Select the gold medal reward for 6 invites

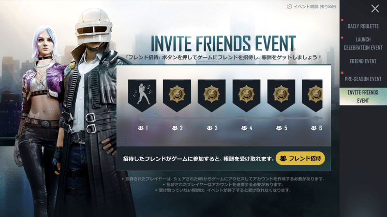(x=312, y=95)
